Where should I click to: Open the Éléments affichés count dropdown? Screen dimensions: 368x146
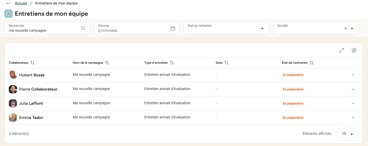(348, 134)
